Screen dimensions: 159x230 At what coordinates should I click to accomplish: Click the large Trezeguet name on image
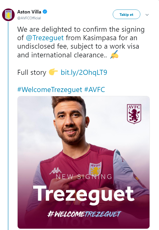[x=84, y=194]
